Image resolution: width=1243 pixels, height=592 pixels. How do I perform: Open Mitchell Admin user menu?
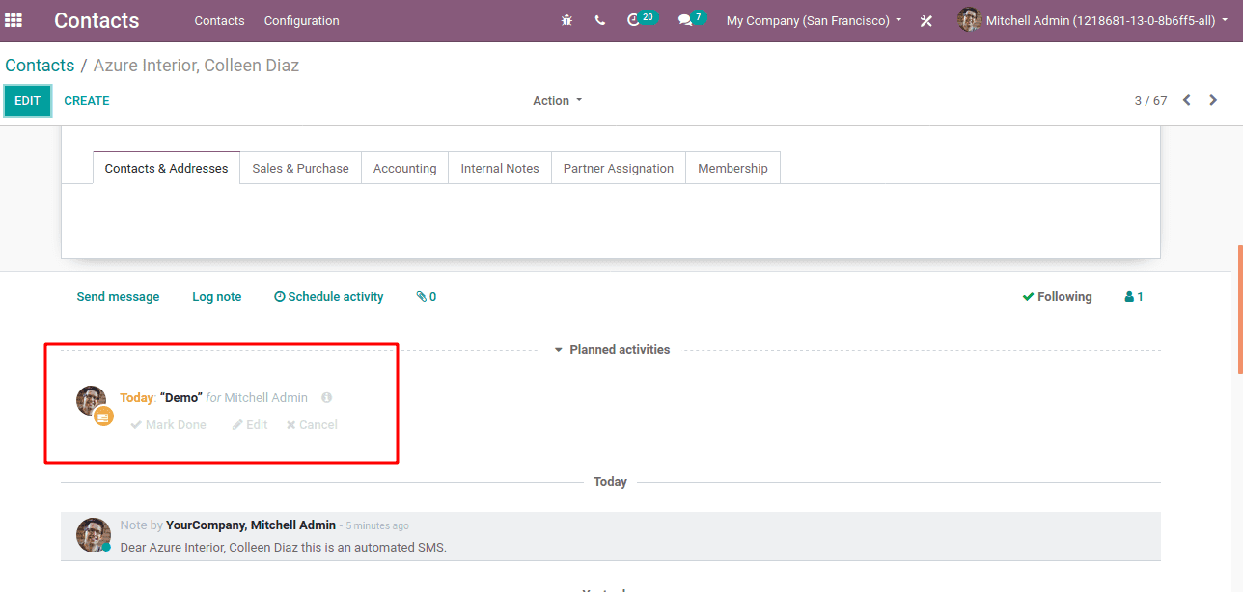(x=1091, y=20)
